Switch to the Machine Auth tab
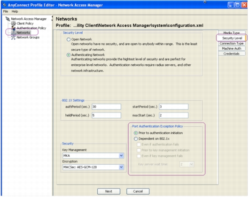 (x=232, y=48)
